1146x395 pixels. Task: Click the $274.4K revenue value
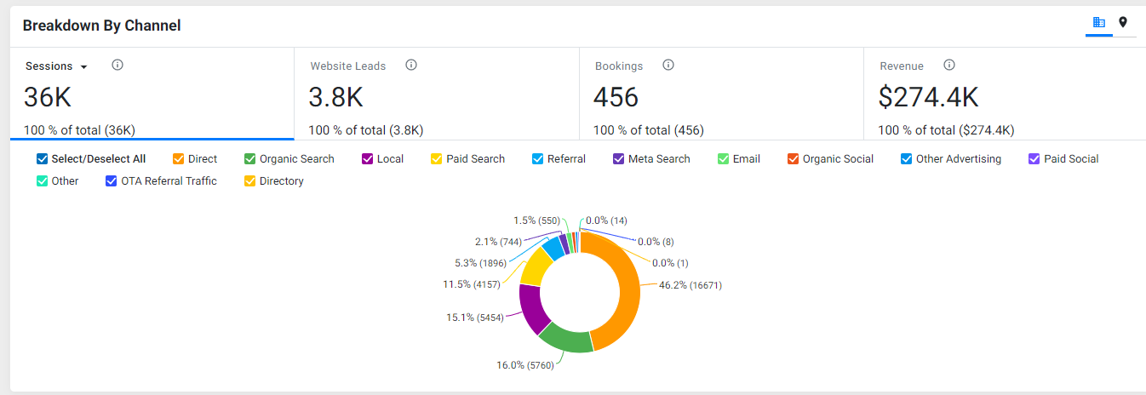tap(928, 97)
